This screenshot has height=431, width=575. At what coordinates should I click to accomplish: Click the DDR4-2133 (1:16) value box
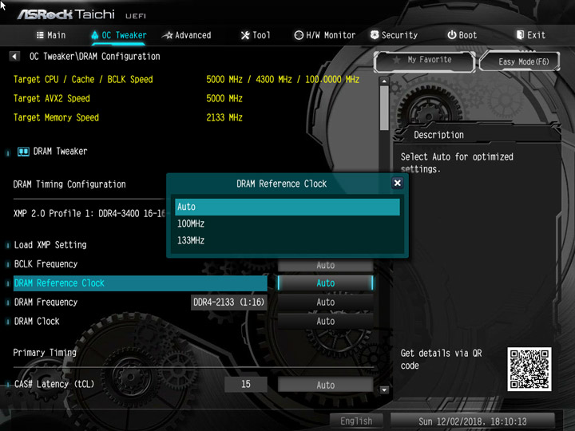(229, 302)
